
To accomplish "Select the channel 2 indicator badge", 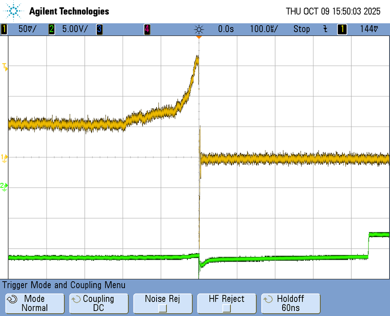I will point(52,29).
